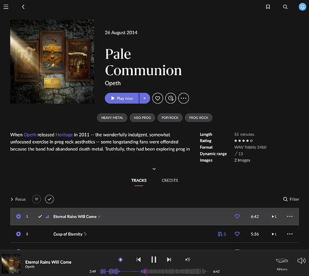Toggle checkmark on Eternal Rains Will Come
This screenshot has height=276, width=309.
coord(40,216)
